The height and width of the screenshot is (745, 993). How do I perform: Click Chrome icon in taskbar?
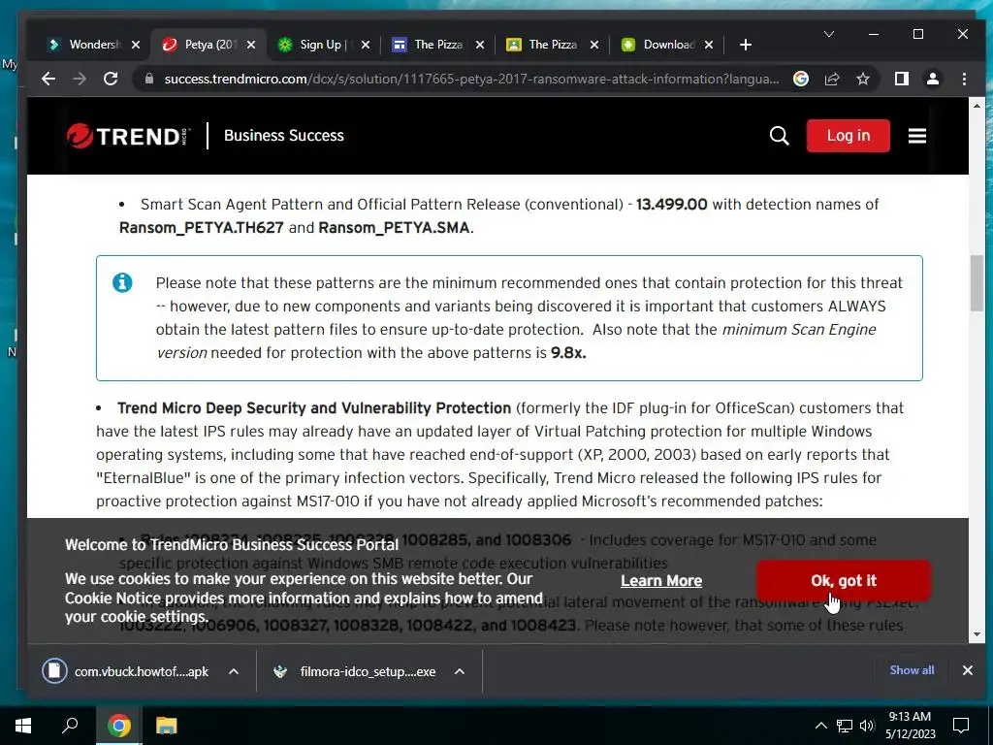[x=119, y=726]
